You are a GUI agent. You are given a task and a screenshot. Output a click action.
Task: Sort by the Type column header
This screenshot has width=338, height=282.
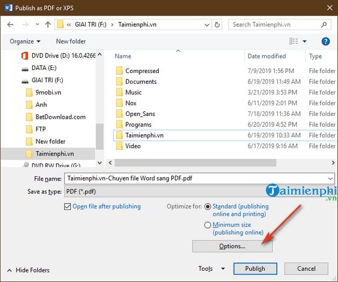pyautogui.click(x=315, y=56)
